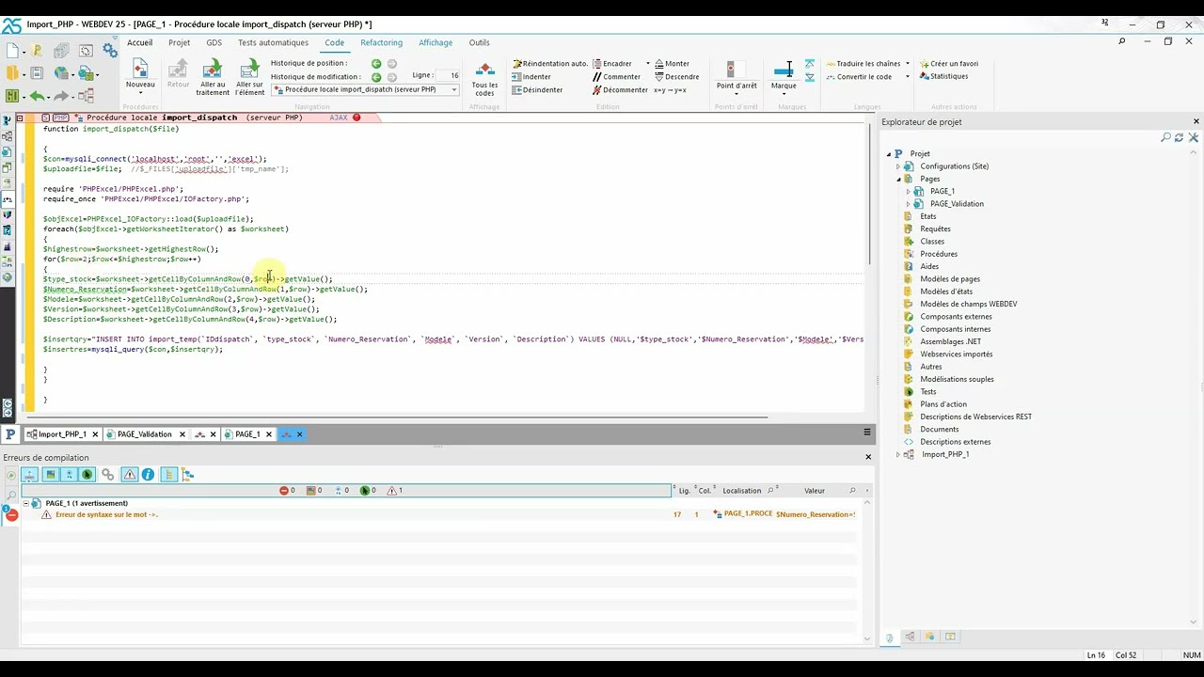Click the search magnifier in project explorer
The image size is (1204, 677).
1166,137
